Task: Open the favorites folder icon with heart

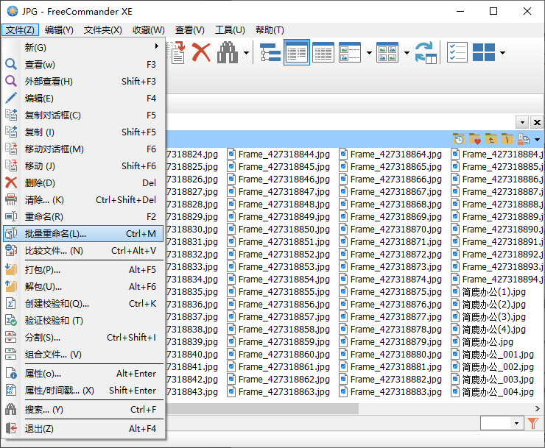Action: click(475, 139)
